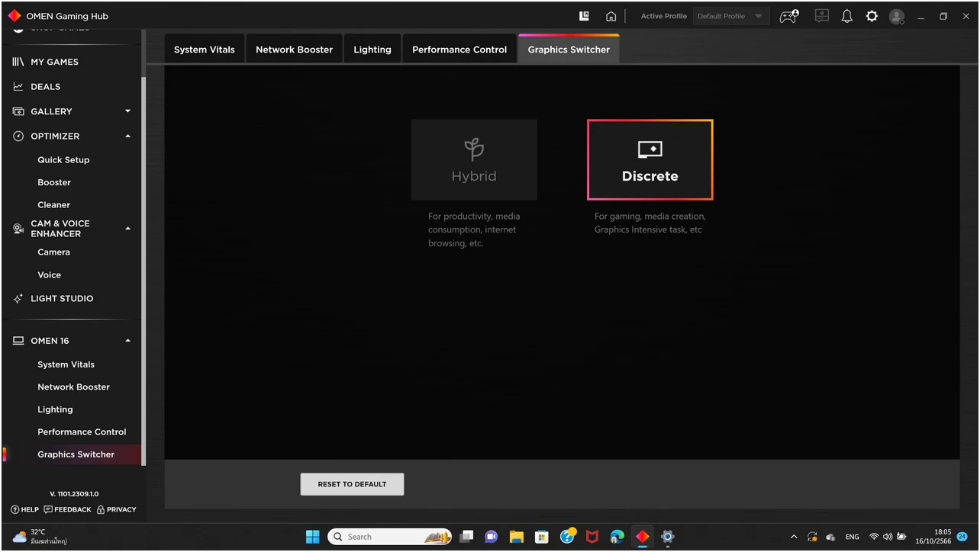Screen dimensions: 980x552
Task: Select Graphics Switcher in the sidebar
Action: (76, 454)
